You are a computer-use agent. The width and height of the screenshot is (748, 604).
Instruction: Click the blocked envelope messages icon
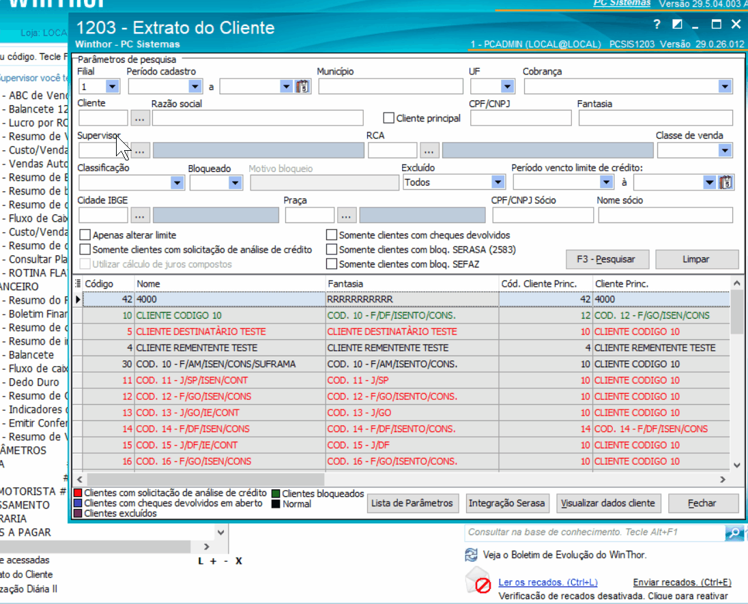pos(478,580)
